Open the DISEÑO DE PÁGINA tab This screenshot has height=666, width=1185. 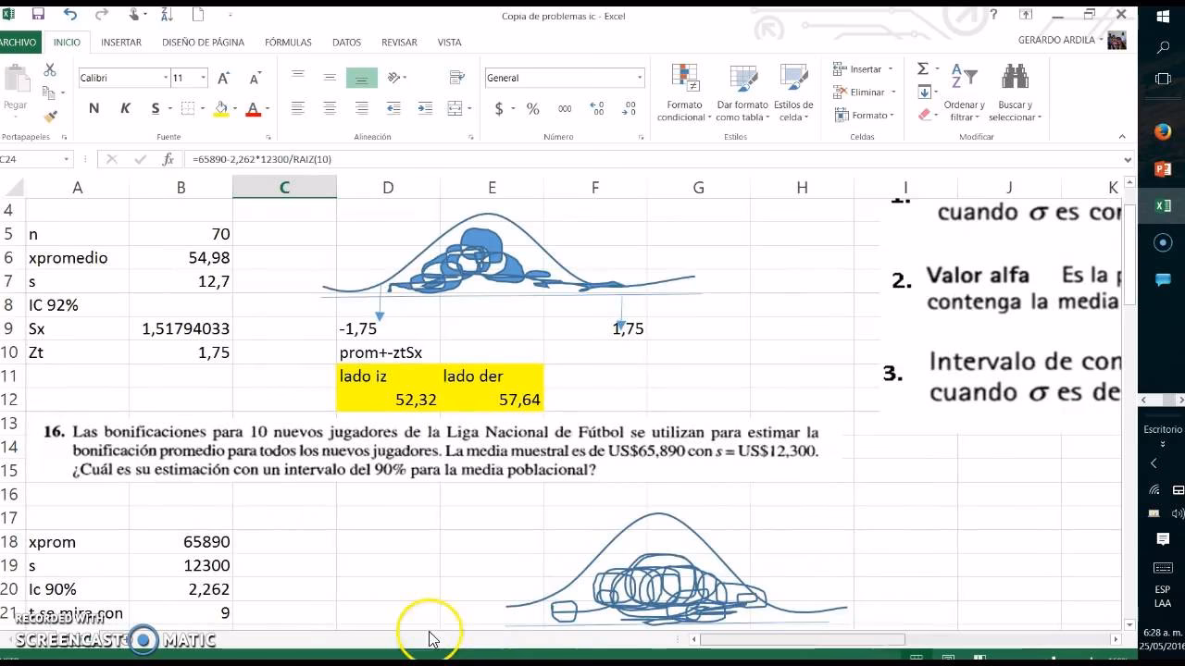coord(203,43)
